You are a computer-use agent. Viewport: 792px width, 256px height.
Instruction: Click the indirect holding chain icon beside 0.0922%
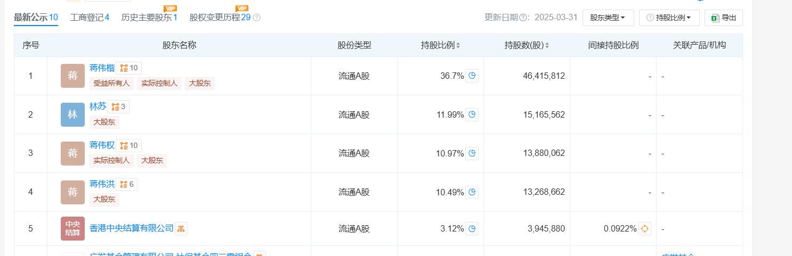point(644,228)
